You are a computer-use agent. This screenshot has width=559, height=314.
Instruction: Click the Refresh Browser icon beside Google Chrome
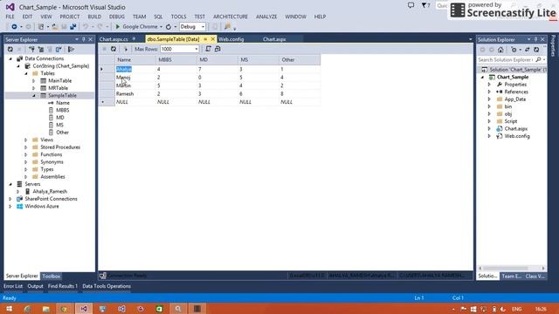[169, 27]
